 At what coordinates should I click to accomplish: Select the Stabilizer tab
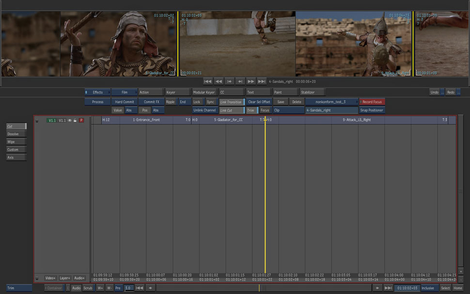tap(312, 92)
